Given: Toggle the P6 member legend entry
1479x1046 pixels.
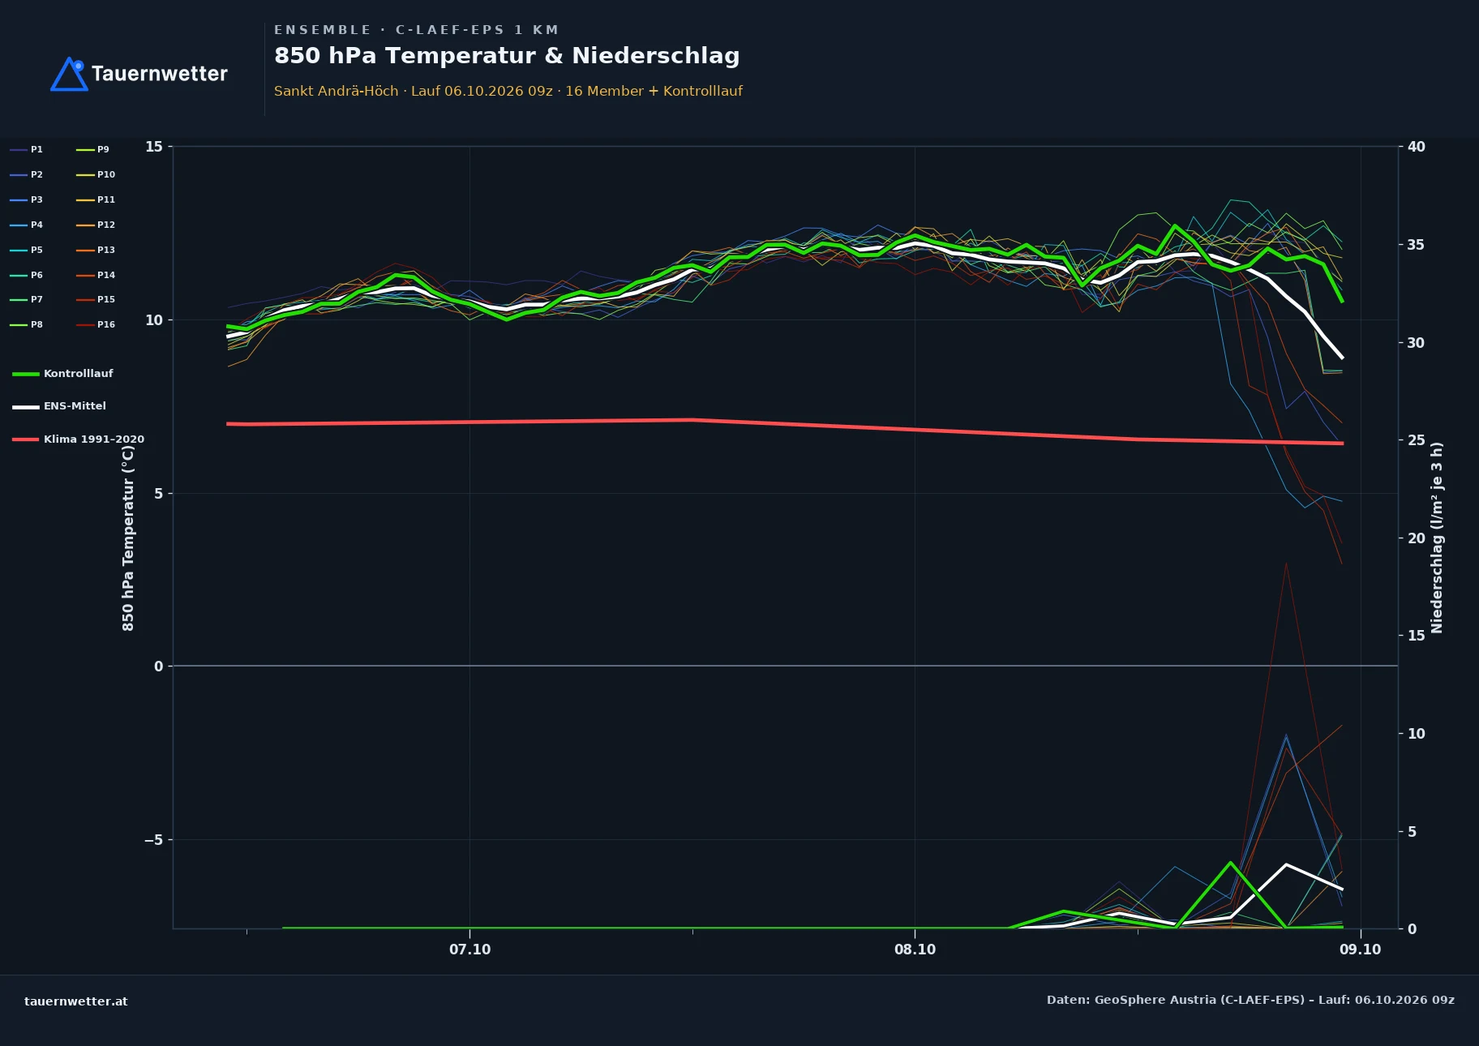Looking at the screenshot, I should (27, 275).
